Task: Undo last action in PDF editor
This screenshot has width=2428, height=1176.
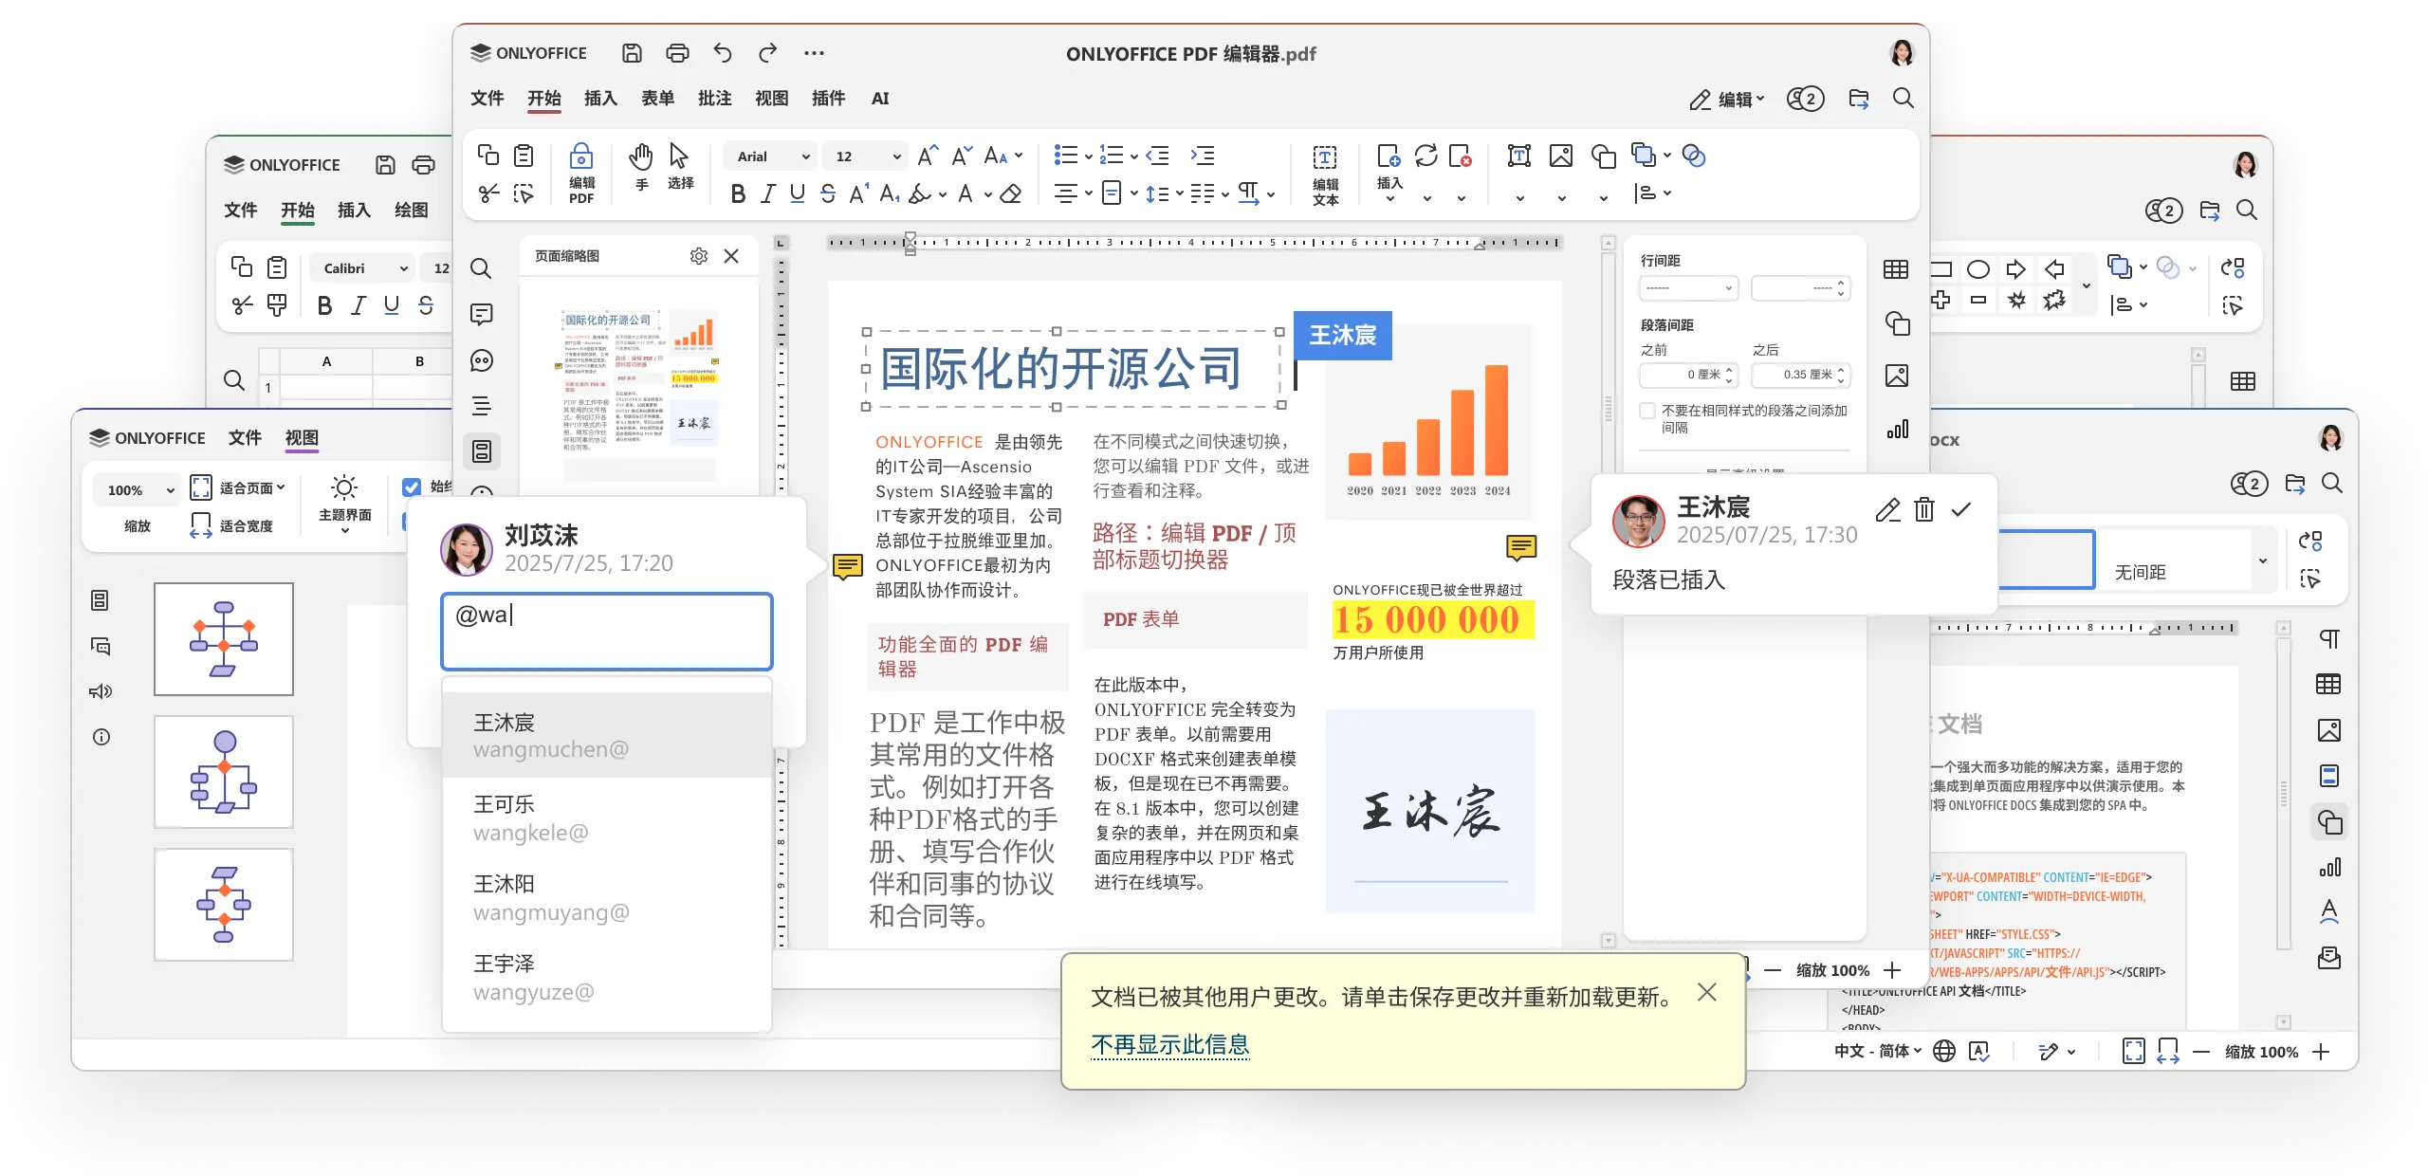Action: pos(723,53)
